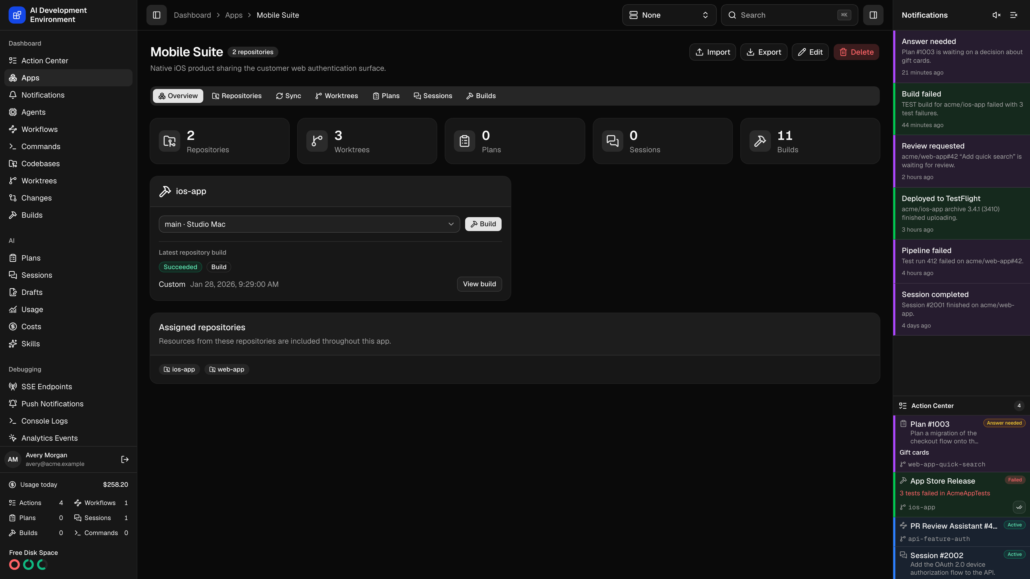Expand the main · Studio Mac dropdown

click(309, 224)
